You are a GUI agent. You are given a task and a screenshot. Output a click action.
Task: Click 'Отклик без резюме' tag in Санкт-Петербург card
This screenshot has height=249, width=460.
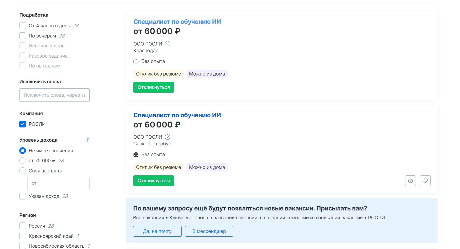[158, 167]
